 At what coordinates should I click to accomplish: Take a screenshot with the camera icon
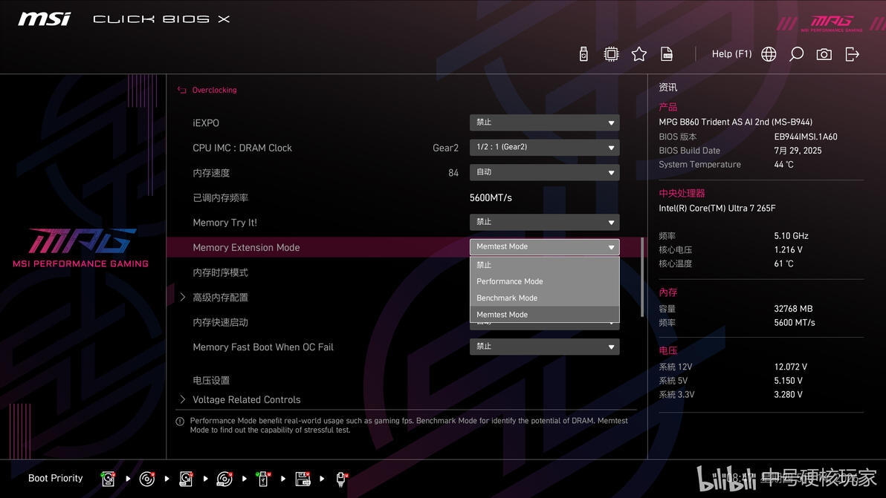824,54
